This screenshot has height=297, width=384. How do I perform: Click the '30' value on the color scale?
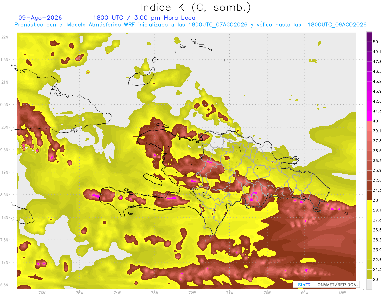click(376, 200)
